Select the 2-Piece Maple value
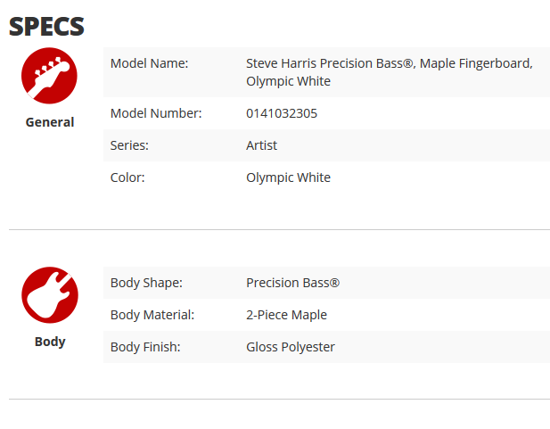 [x=286, y=315]
